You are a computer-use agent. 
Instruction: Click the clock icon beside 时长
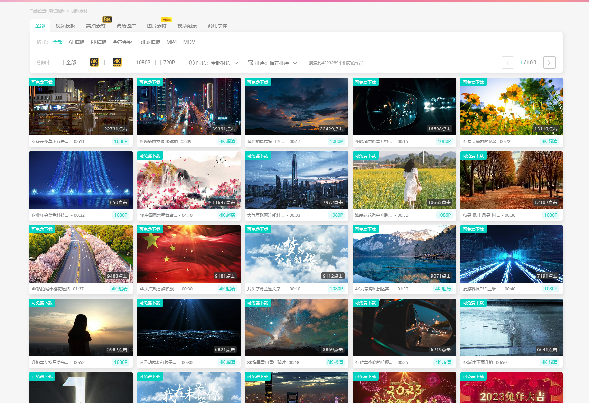tap(191, 63)
